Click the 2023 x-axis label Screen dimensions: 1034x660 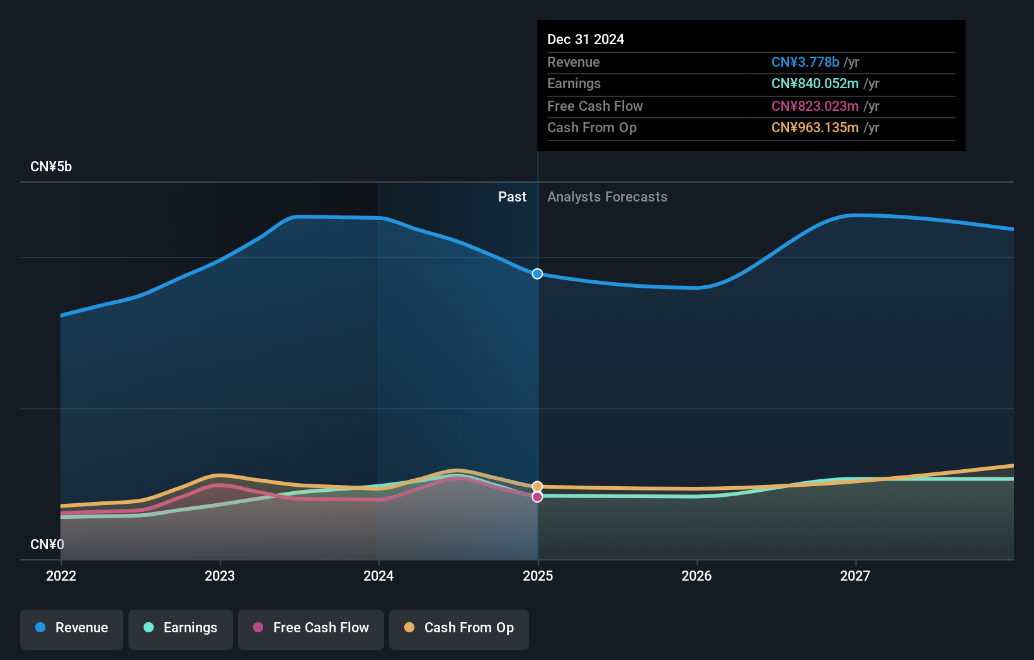tap(220, 576)
